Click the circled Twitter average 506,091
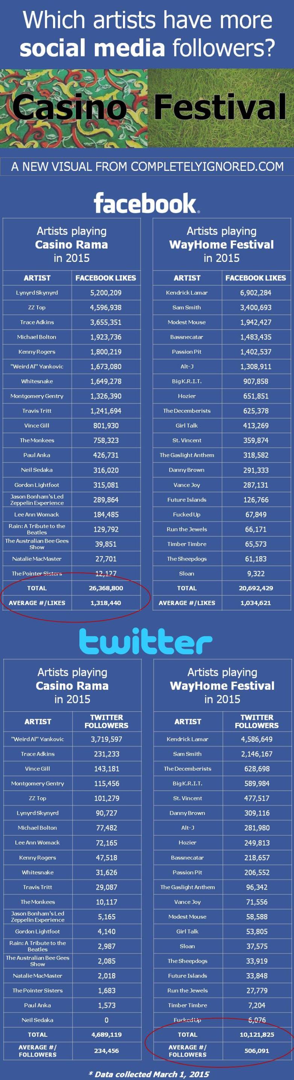294x1080 pixels. point(257,1051)
